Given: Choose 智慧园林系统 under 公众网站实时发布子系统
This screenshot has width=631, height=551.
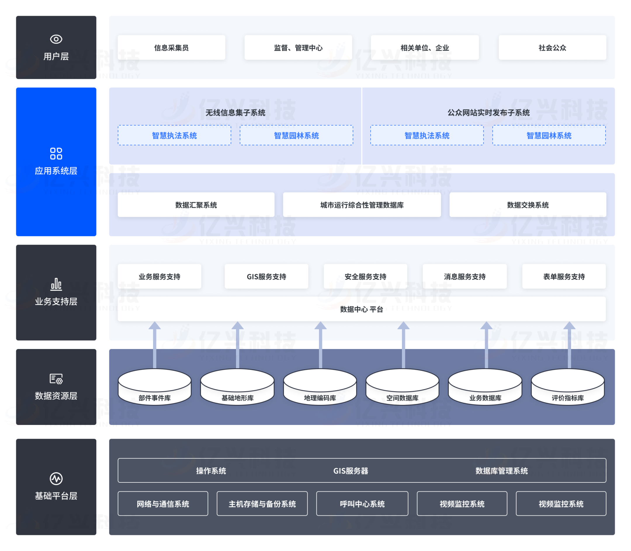Looking at the screenshot, I should pyautogui.click(x=549, y=135).
